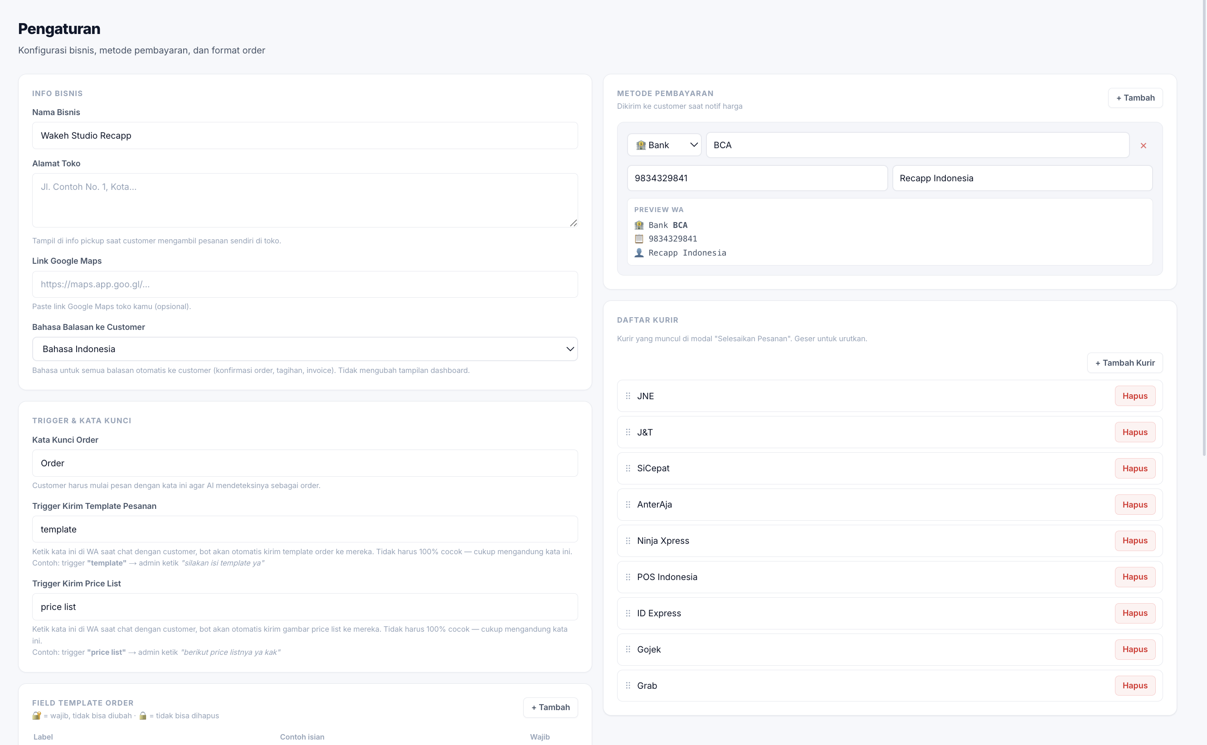Viewport: 1207px width, 745px height.
Task: Select the POS Indonesia reorder handle
Action: pyautogui.click(x=628, y=577)
